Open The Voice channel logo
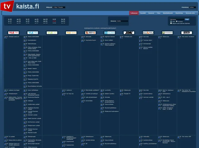199x148 pixels. pos(186,33)
